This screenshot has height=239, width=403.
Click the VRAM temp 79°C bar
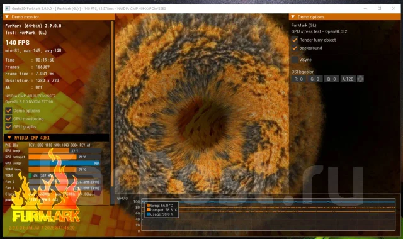[x=64, y=169]
